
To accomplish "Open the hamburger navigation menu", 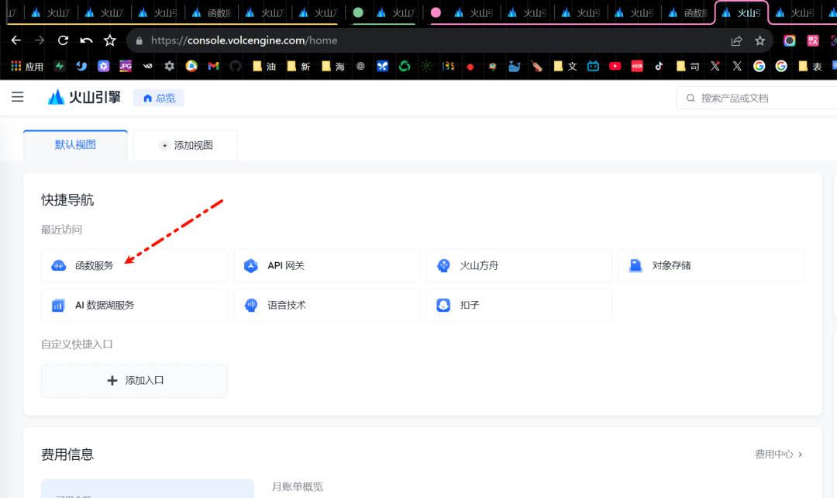I will 18,97.
